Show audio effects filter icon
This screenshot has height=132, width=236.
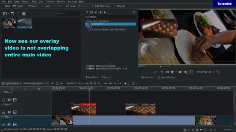pyautogui.click(x=96, y=12)
